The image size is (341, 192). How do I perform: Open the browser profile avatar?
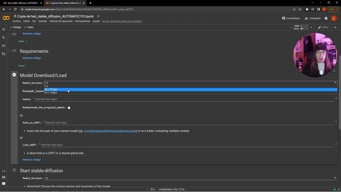coord(324,10)
